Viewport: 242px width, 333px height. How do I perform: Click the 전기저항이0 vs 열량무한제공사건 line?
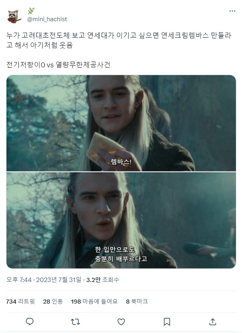pyautogui.click(x=58, y=64)
